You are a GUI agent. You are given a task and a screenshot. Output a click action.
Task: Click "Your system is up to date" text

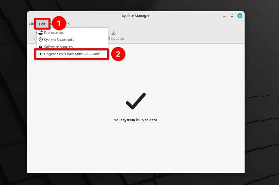click(x=136, y=120)
